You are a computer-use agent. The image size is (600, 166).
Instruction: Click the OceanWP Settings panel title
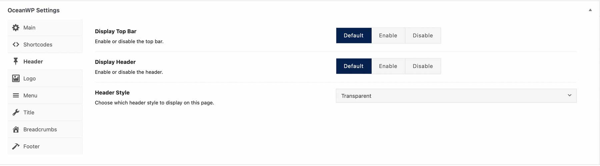(34, 10)
